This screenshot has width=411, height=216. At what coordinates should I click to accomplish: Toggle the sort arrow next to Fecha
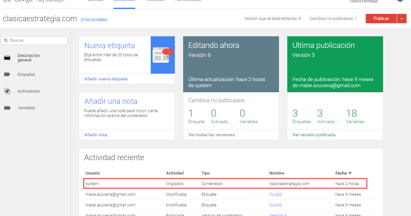(x=350, y=173)
